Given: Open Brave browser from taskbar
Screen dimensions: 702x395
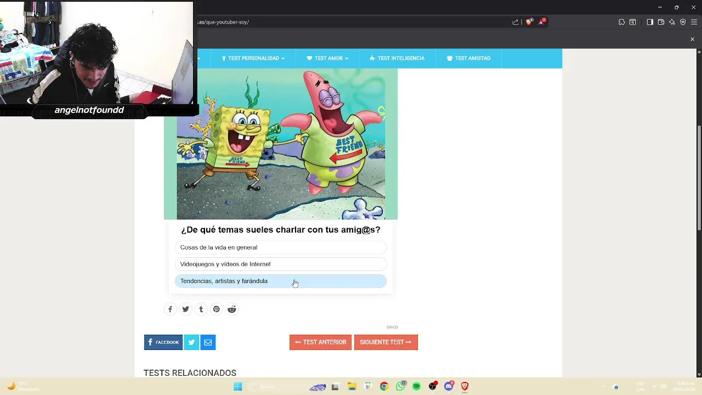Looking at the screenshot, I should coord(465,387).
